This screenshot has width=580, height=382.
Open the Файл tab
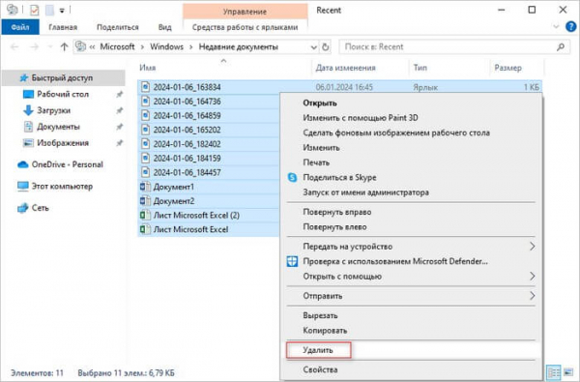click(x=20, y=27)
